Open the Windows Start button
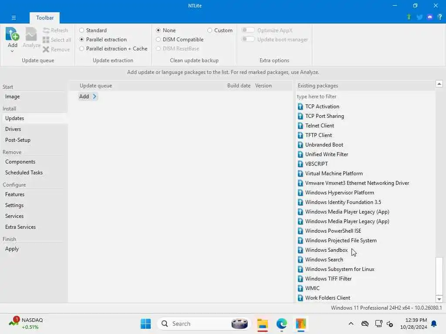446x334 pixels. pyautogui.click(x=145, y=324)
